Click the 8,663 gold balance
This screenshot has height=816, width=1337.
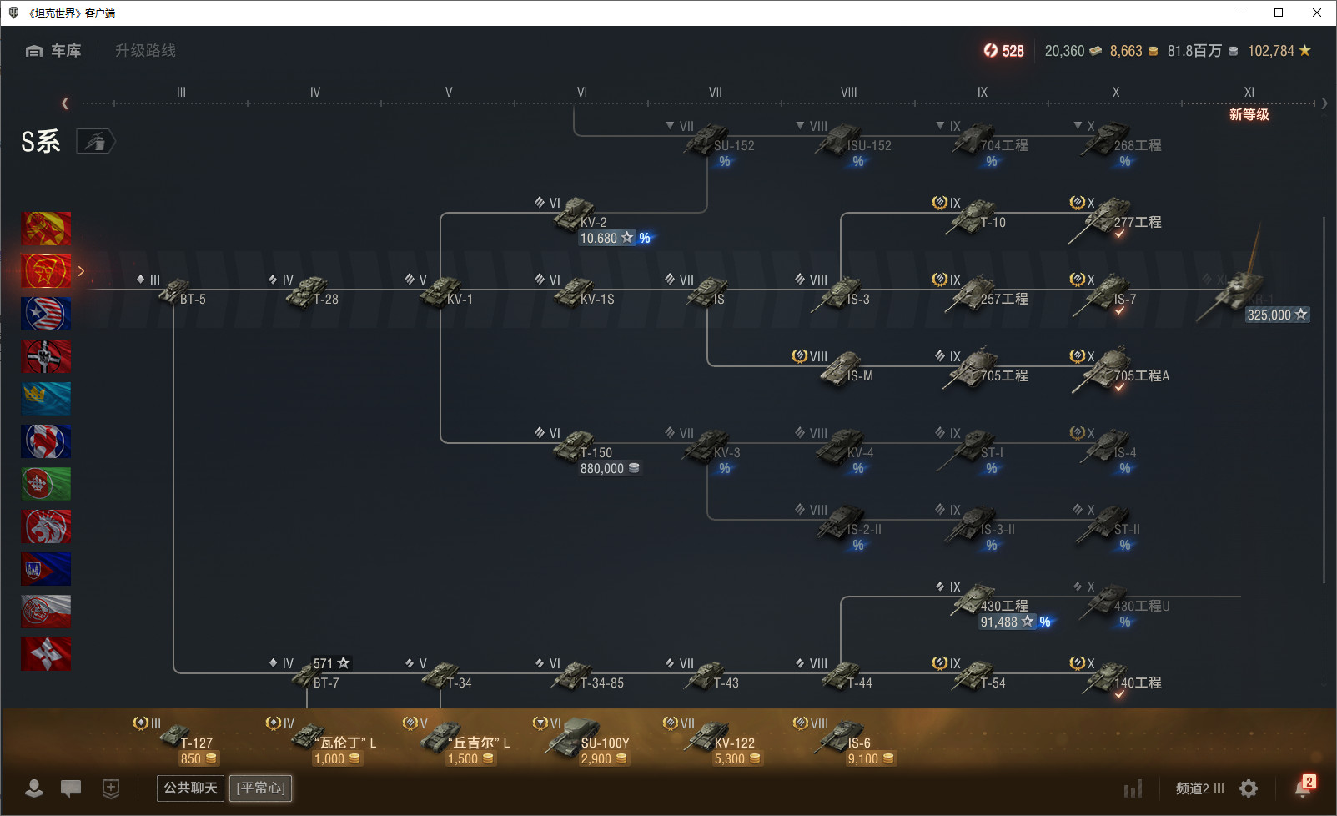[x=1133, y=51]
